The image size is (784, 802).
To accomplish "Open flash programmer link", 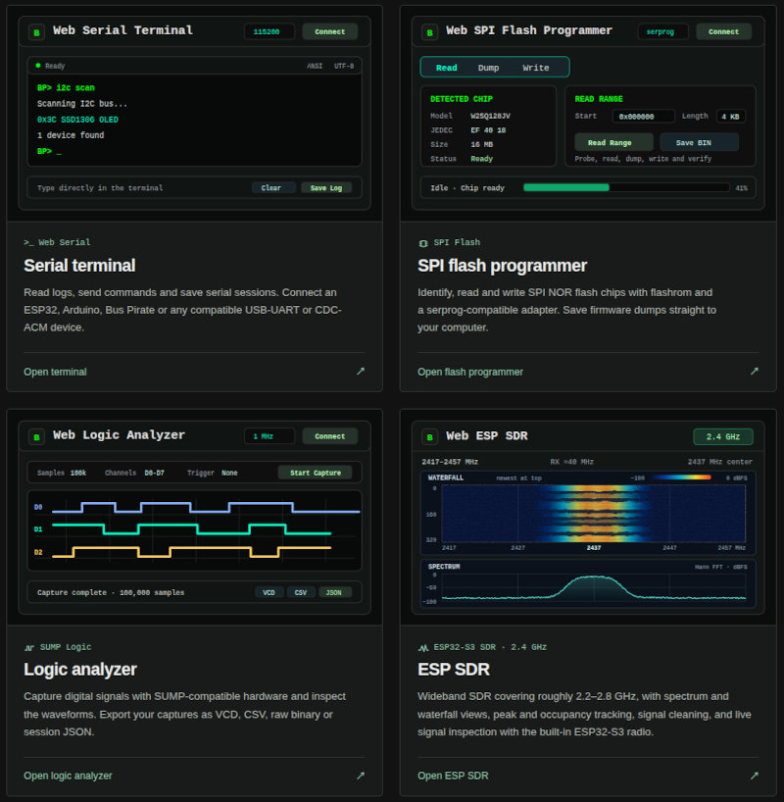I will pos(470,372).
